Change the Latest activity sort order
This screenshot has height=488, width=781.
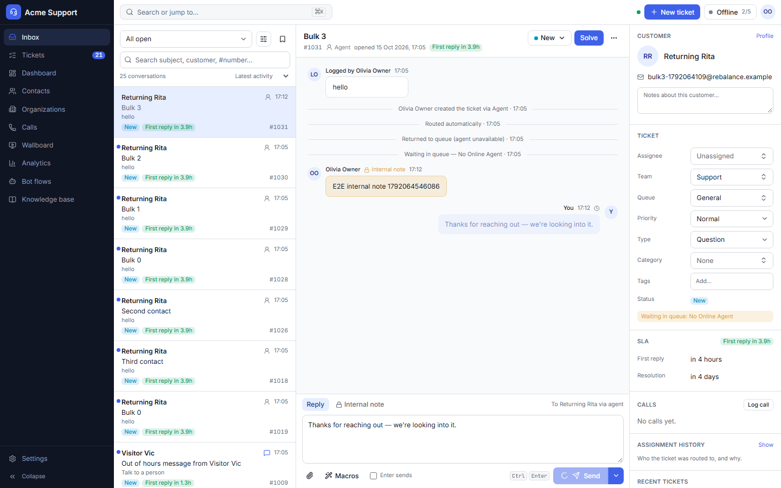tap(261, 76)
